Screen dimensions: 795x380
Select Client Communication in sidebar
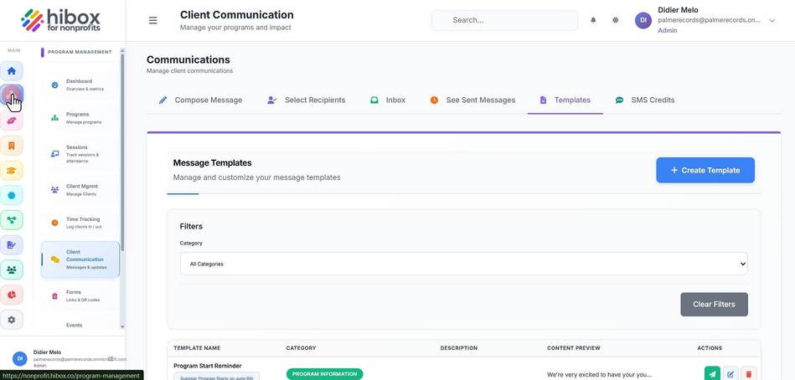pos(80,259)
